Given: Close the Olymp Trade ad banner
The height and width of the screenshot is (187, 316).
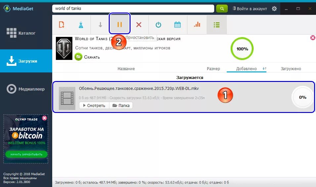Looking at the screenshot, I should pos(45,118).
